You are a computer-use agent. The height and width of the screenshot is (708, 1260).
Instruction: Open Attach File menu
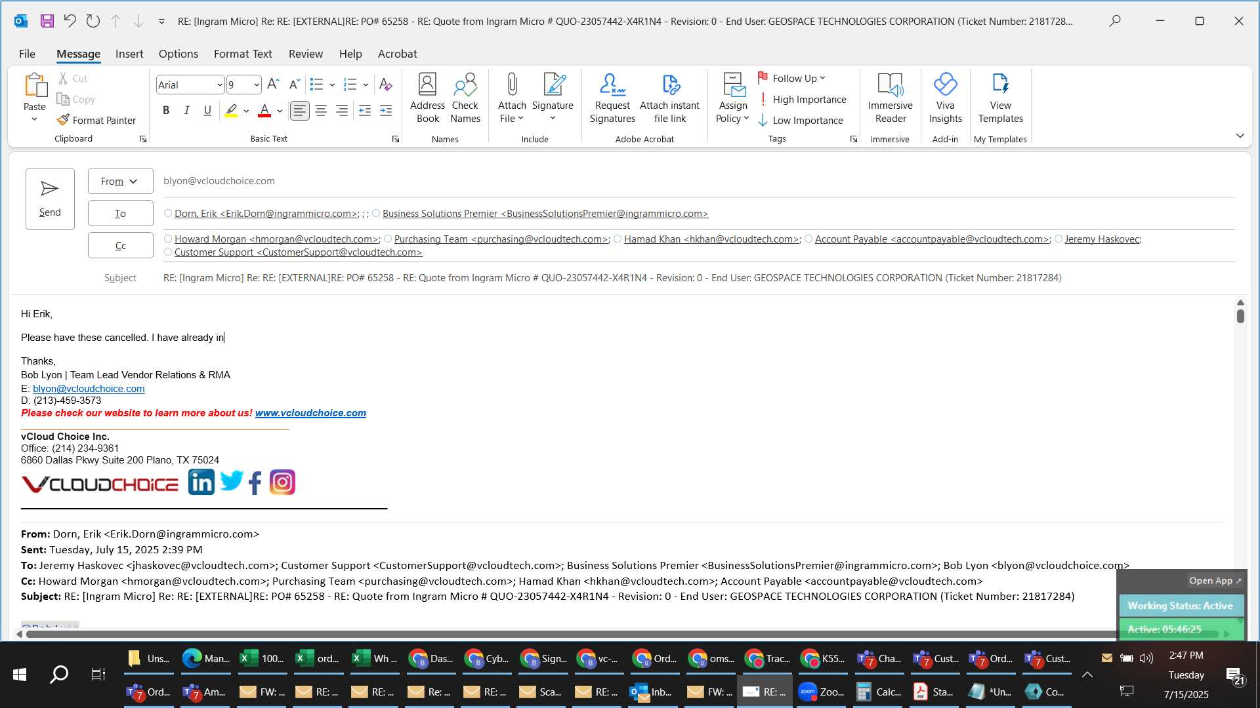[x=512, y=98]
